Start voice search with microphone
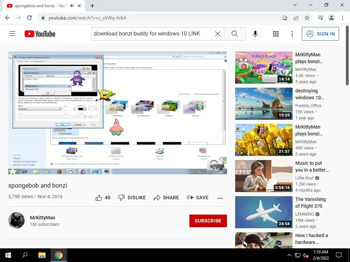The height and width of the screenshot is (262, 350). 255,34
